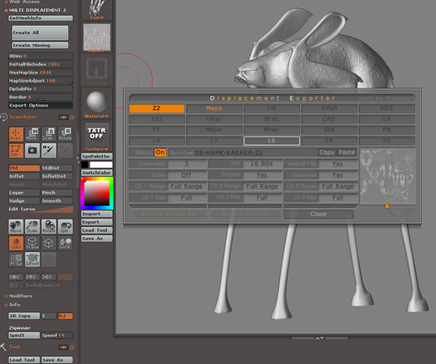Screen dimensions: 436x364
Task: Click the Rotate view navigation icon
Action: point(48,226)
